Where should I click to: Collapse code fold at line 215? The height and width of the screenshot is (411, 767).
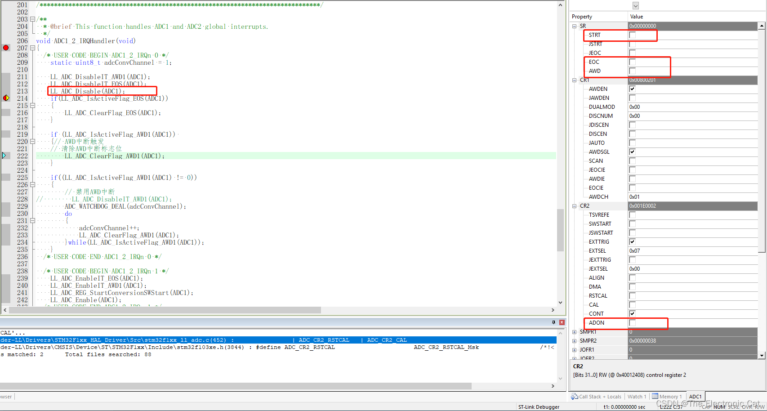(x=32, y=106)
